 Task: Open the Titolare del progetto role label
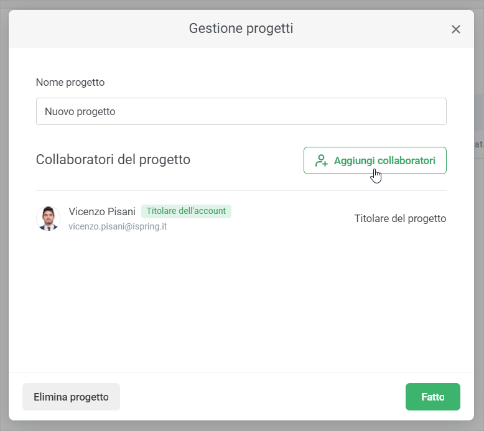coord(400,218)
